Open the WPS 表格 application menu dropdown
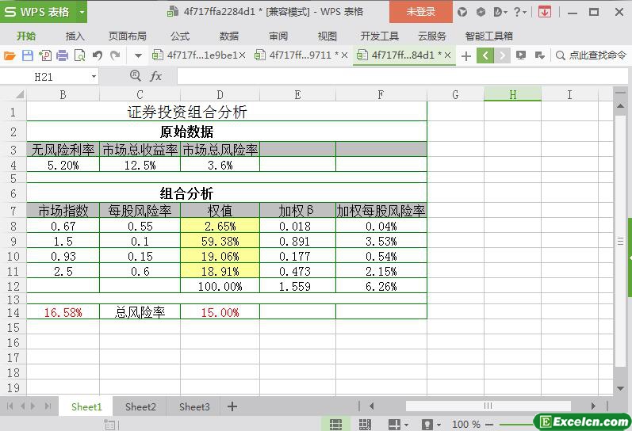 pos(79,12)
